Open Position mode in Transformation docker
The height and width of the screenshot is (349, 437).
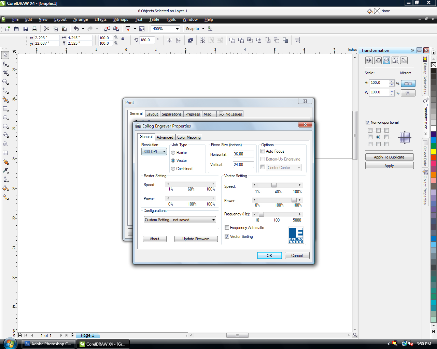tap(369, 60)
